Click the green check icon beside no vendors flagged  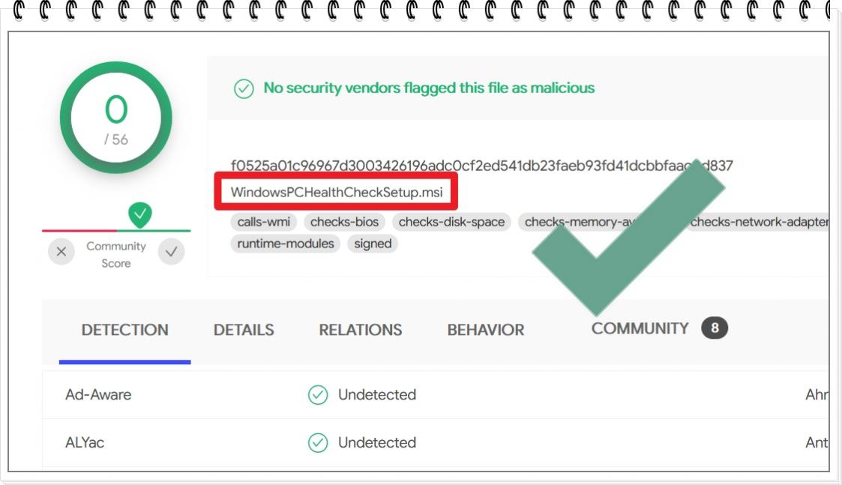point(244,88)
